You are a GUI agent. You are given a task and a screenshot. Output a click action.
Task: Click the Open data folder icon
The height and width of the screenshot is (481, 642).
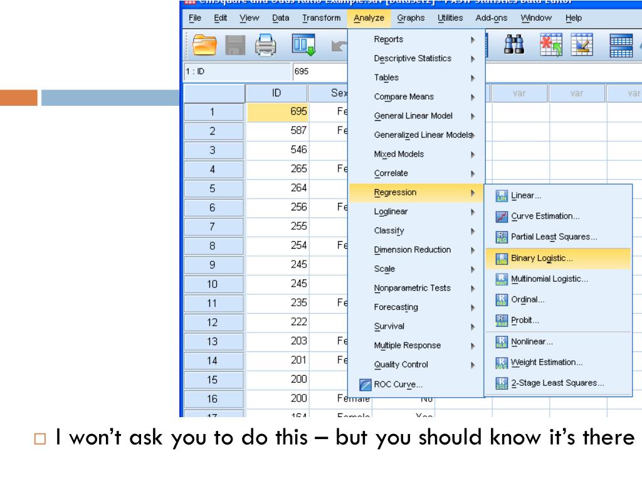tap(204, 45)
